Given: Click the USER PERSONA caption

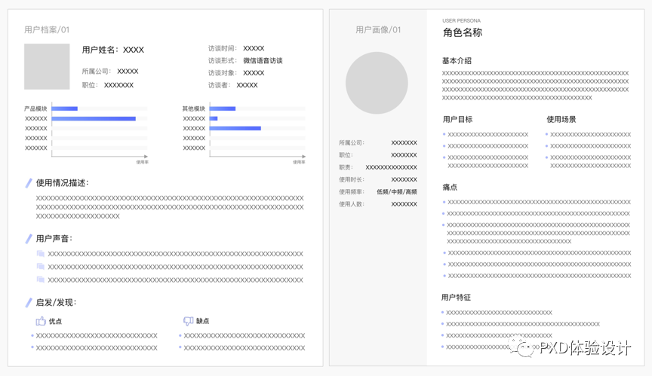Looking at the screenshot, I should coord(462,21).
